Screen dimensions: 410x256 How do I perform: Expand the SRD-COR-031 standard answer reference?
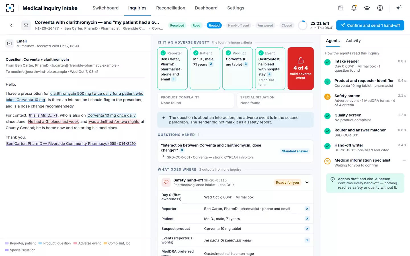click(x=163, y=156)
